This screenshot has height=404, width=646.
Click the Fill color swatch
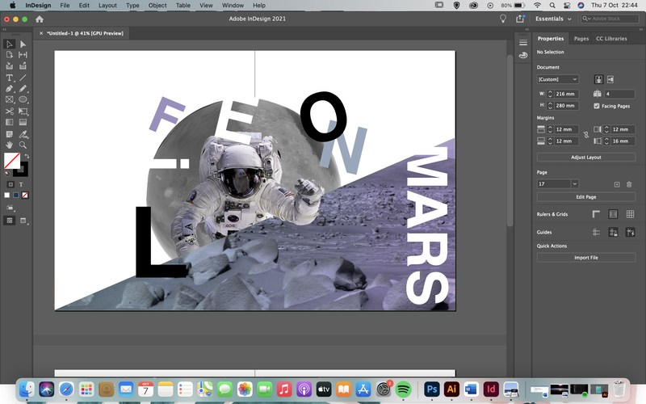click(12, 161)
